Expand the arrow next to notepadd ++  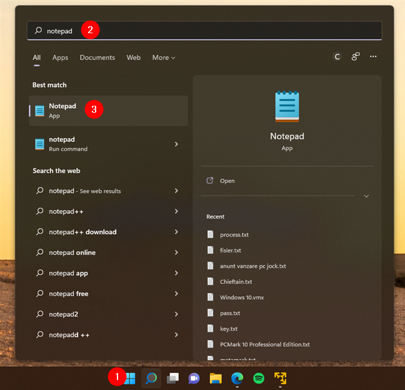pos(176,335)
